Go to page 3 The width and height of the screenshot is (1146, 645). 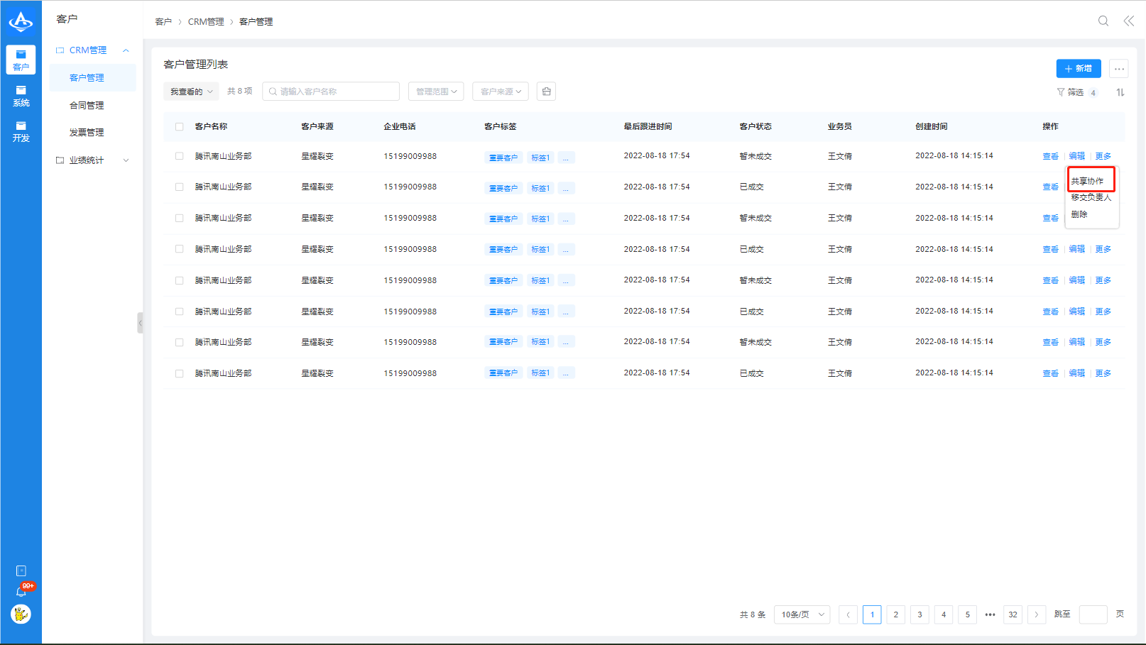tap(919, 614)
